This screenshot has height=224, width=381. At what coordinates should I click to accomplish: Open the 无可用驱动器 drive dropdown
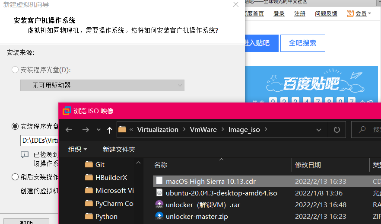click(102, 85)
